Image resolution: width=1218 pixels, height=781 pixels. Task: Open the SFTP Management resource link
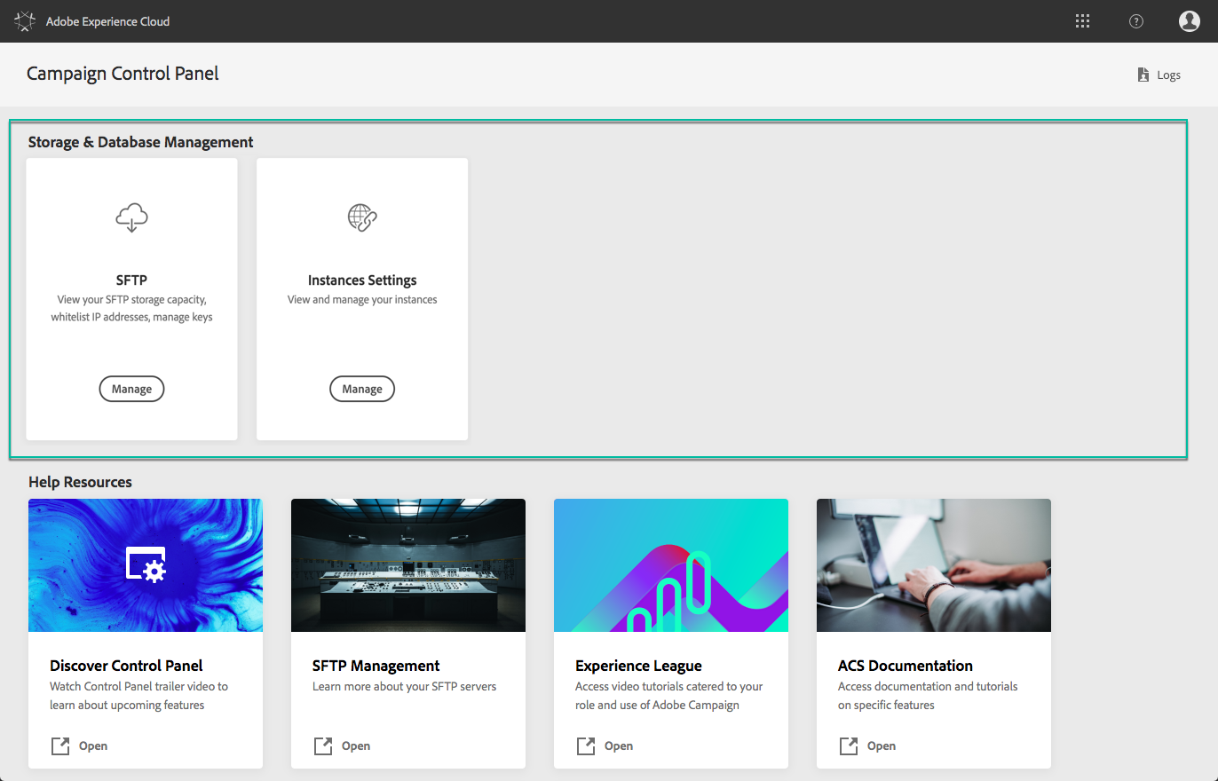click(342, 745)
